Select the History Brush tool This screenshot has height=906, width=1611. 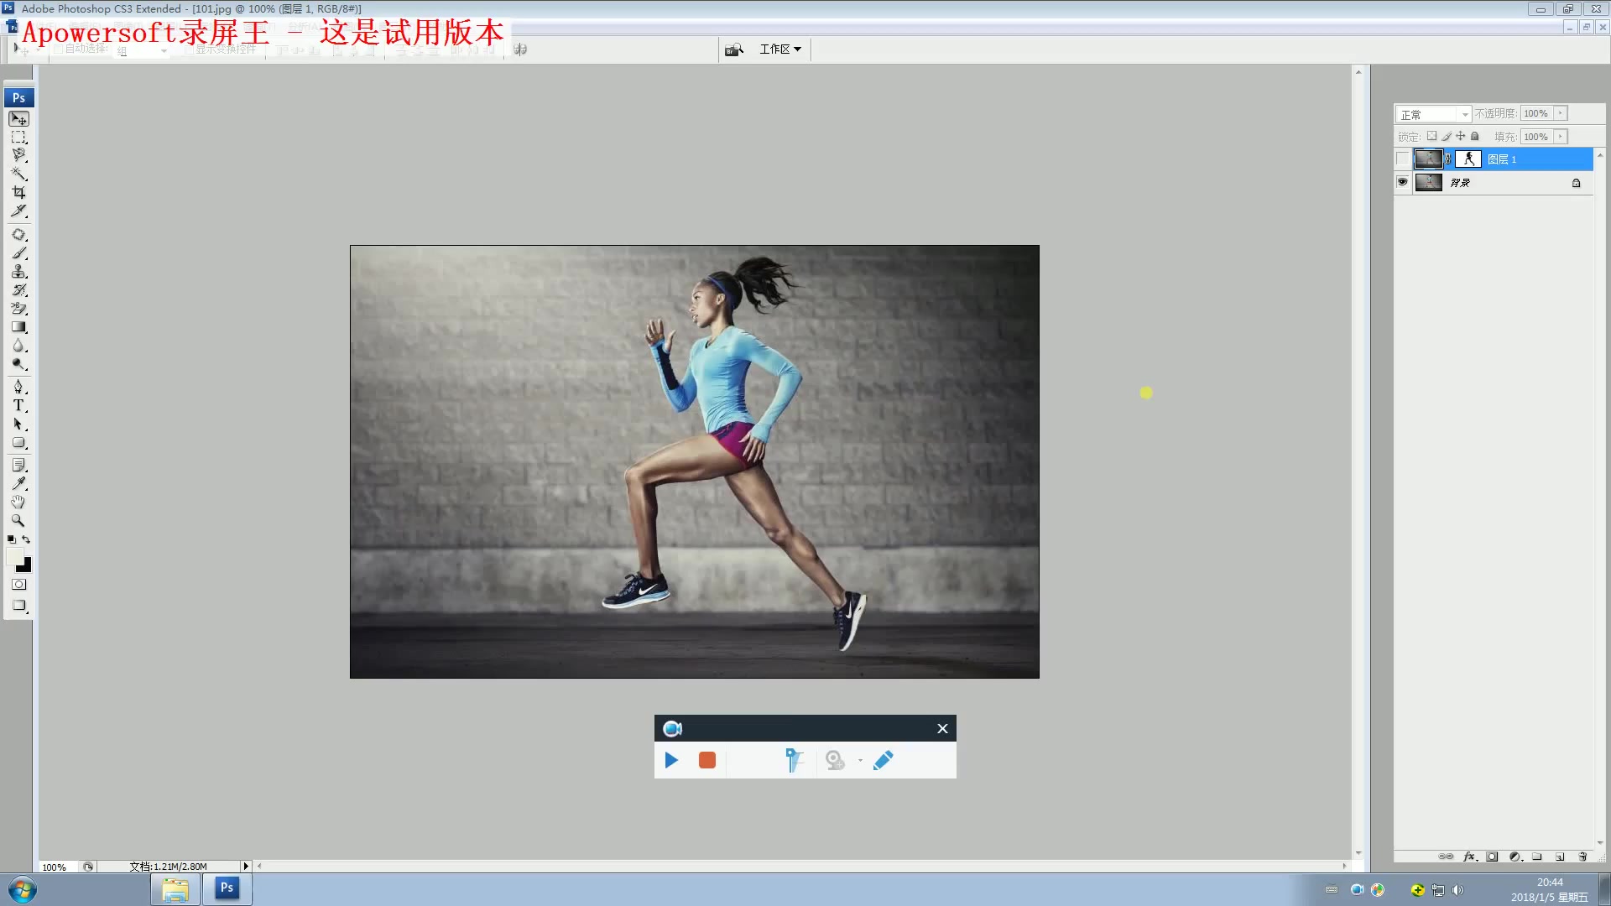pyautogui.click(x=18, y=290)
